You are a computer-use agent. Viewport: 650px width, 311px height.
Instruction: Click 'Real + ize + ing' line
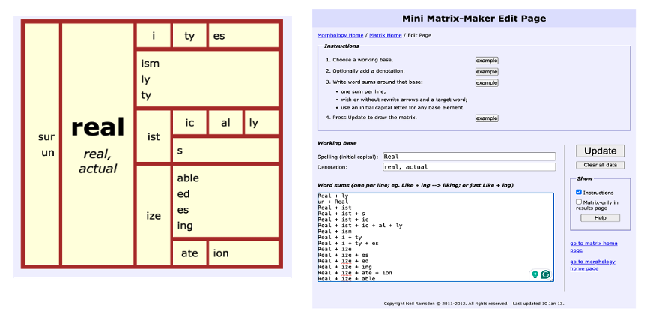click(x=345, y=267)
